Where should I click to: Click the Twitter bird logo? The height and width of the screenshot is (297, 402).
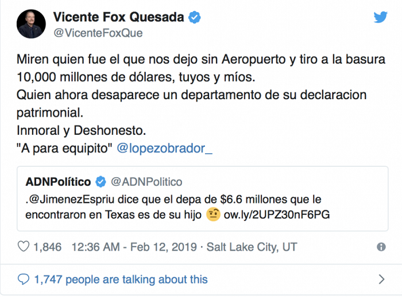point(380,17)
